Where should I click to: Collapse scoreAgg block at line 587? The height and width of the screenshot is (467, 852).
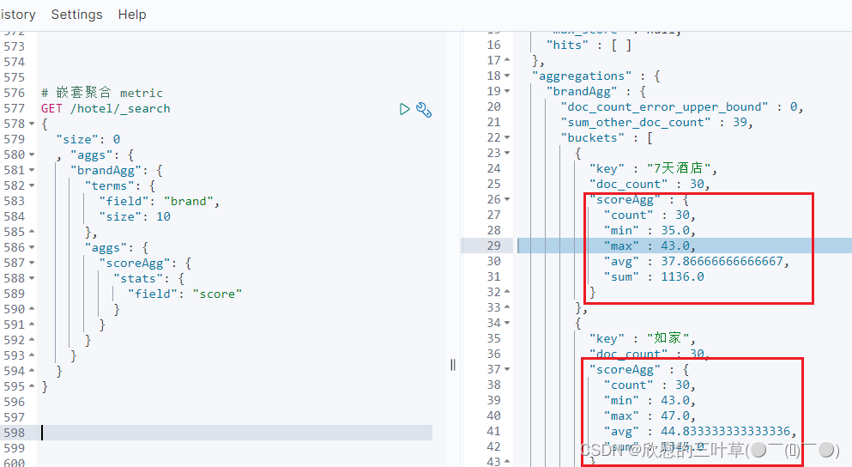coord(32,263)
